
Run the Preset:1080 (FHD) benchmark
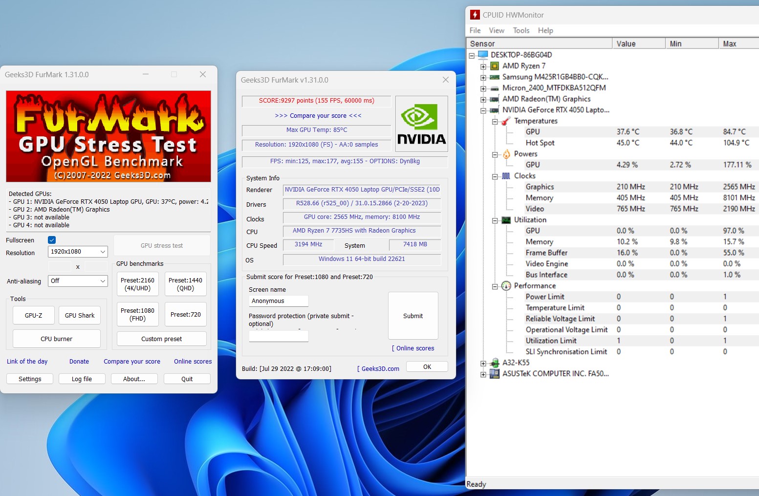[x=137, y=314]
